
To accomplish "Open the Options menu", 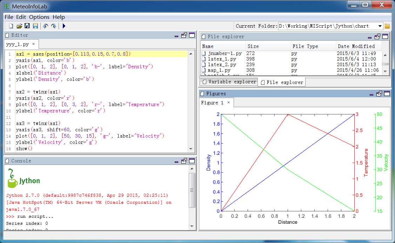I will click(x=39, y=17).
